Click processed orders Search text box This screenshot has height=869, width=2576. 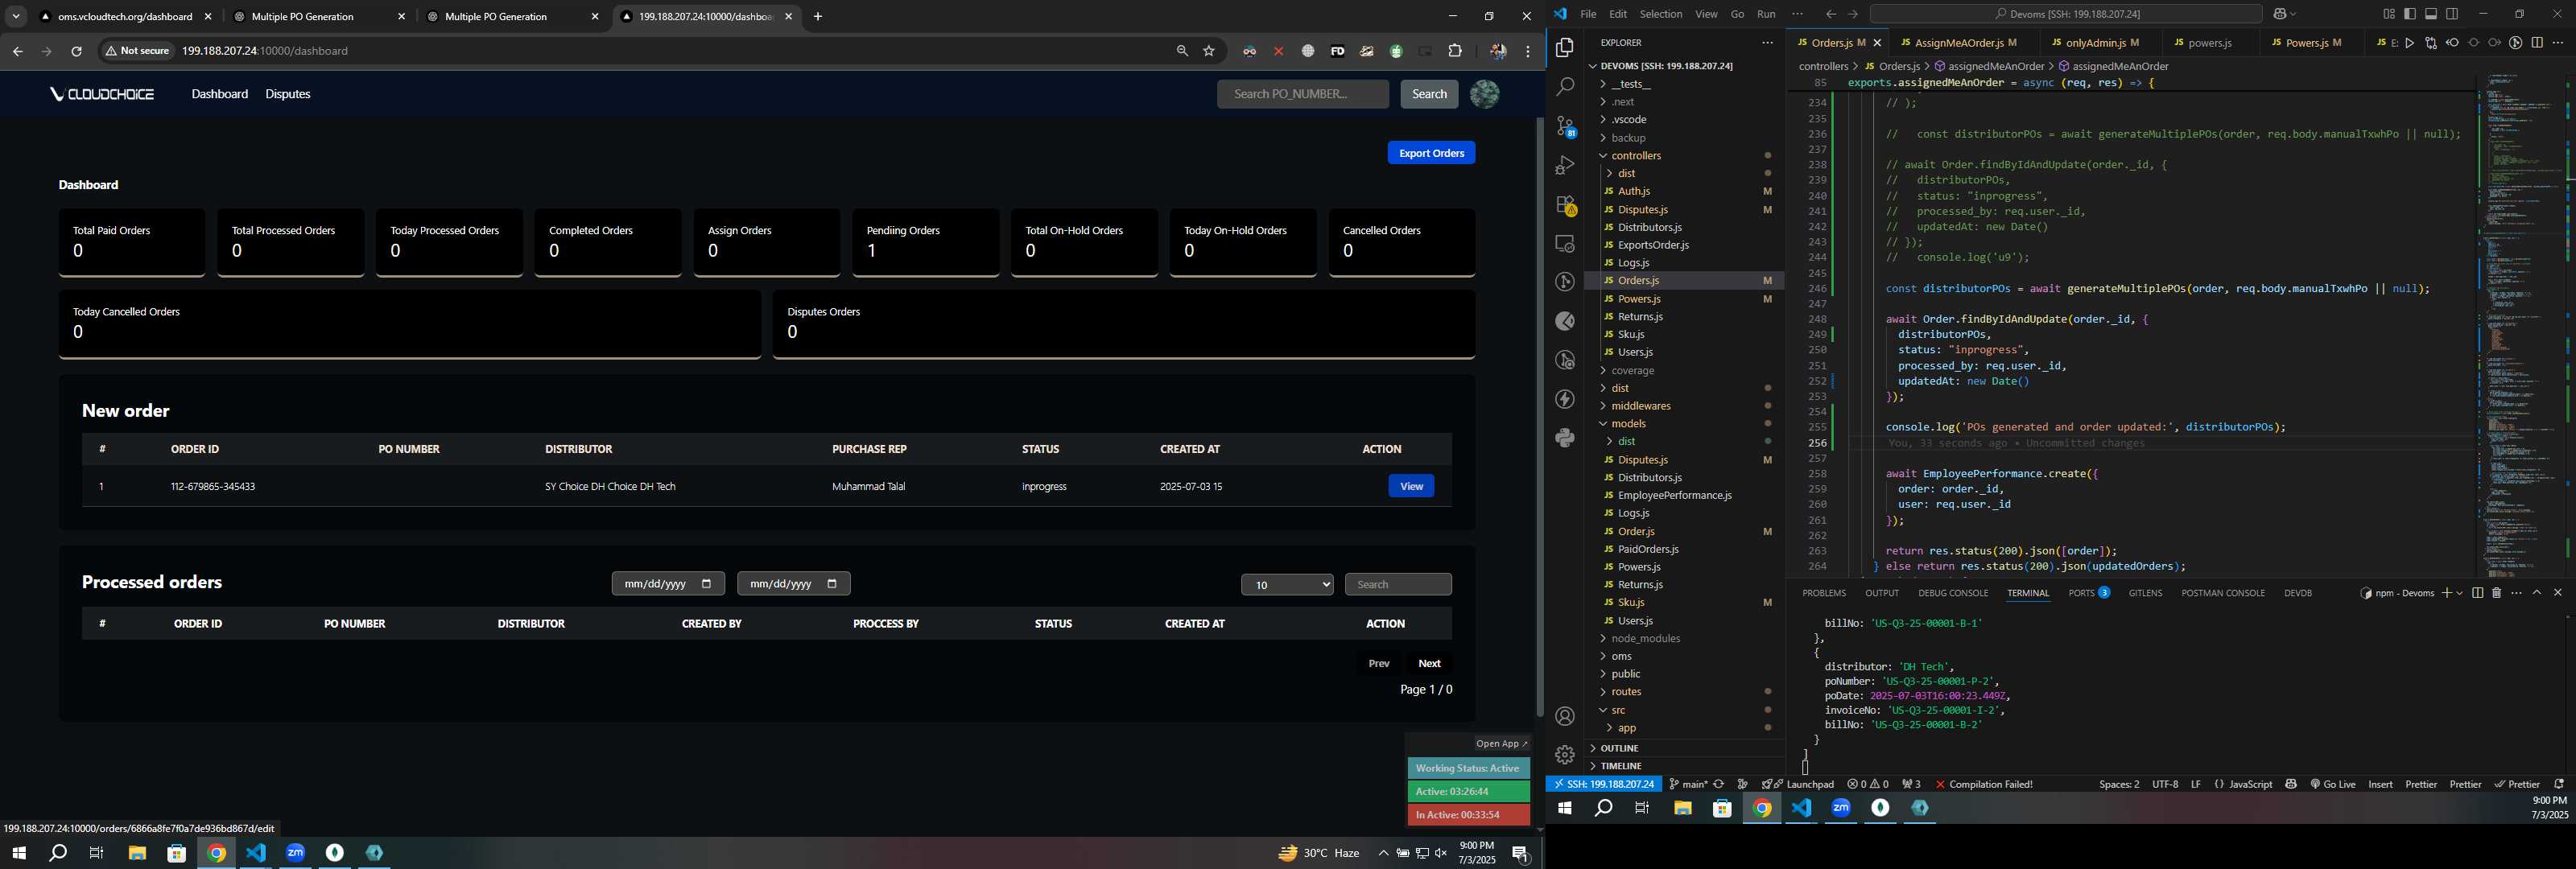(1397, 584)
